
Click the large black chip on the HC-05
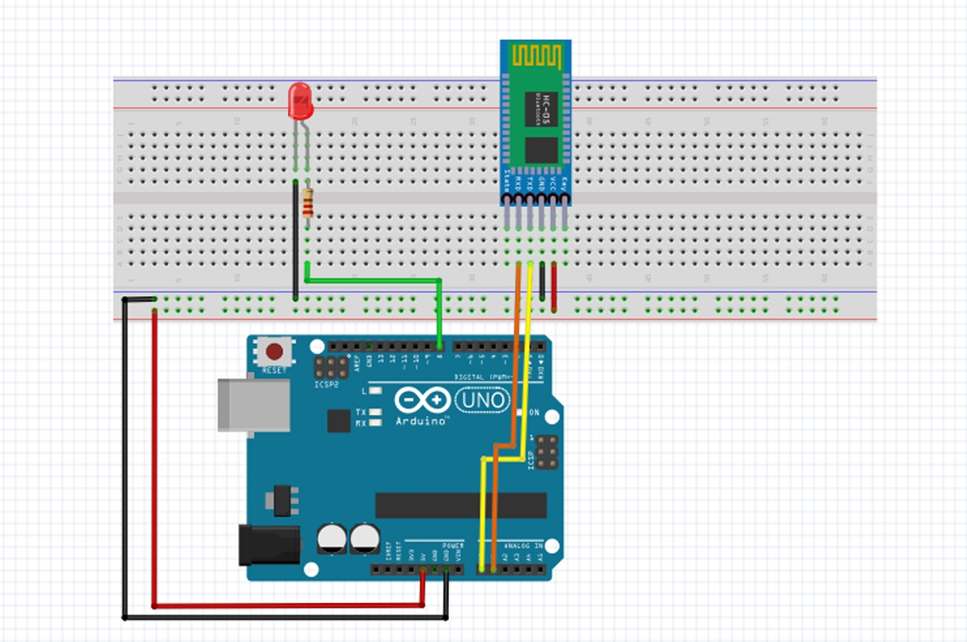click(542, 149)
